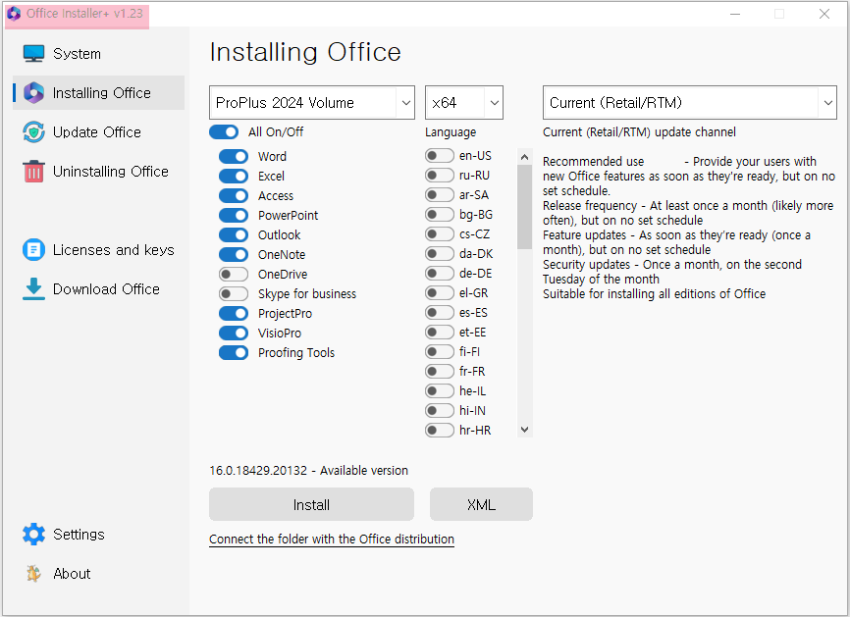
Task: Enable Skype for business switch
Action: 234,293
